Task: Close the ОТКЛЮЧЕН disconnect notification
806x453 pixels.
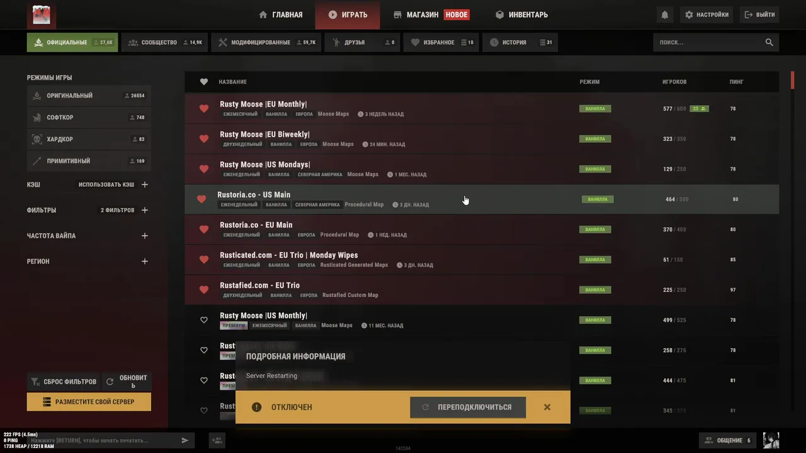Action: coord(547,407)
